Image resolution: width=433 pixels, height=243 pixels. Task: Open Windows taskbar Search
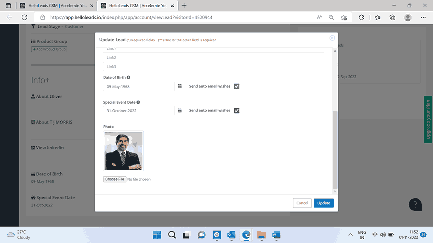[x=172, y=235]
